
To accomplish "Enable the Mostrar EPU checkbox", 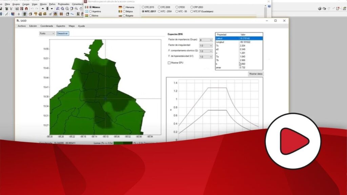I will pyautogui.click(x=169, y=63).
